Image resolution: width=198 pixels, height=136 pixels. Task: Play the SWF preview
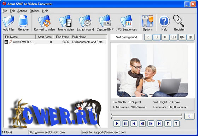(x=117, y=124)
